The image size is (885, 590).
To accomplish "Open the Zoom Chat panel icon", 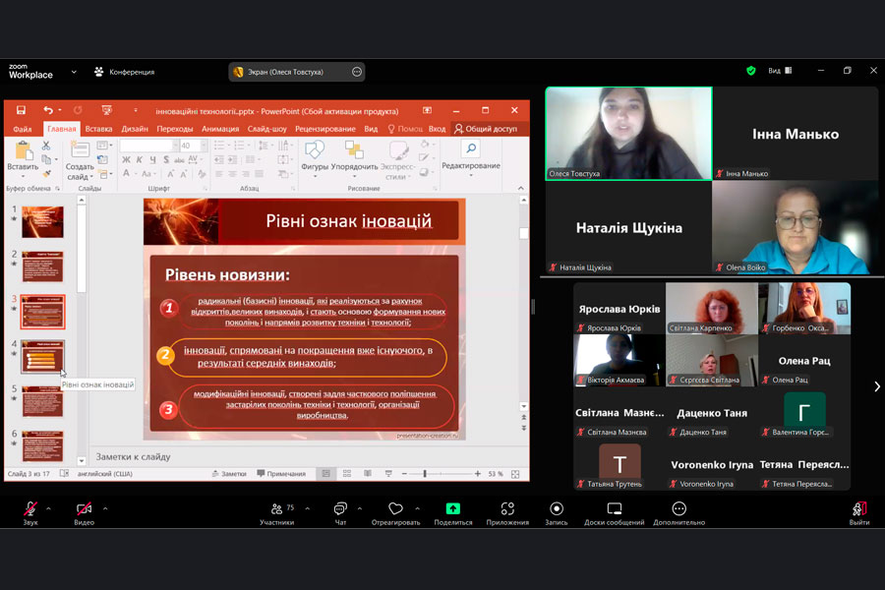I will [x=339, y=509].
